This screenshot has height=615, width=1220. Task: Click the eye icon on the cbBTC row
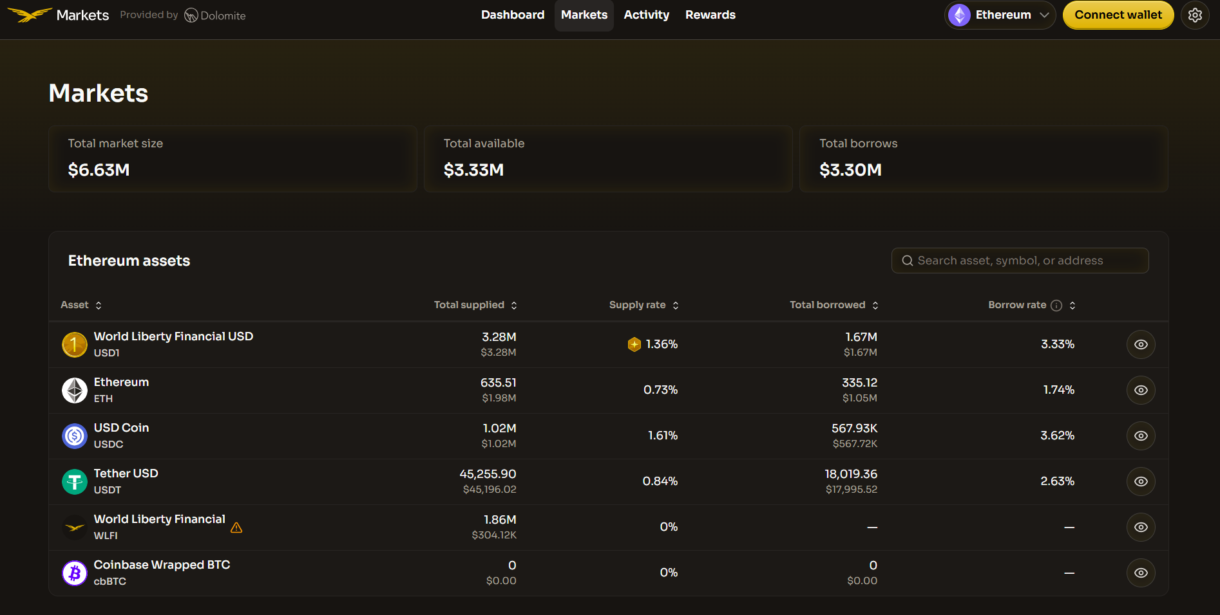point(1141,573)
